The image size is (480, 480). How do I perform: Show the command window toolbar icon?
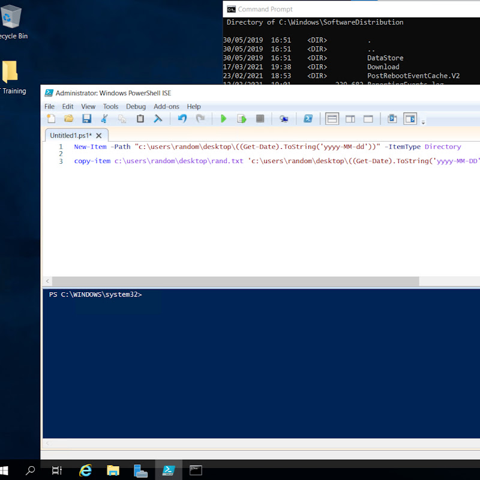(x=392, y=118)
